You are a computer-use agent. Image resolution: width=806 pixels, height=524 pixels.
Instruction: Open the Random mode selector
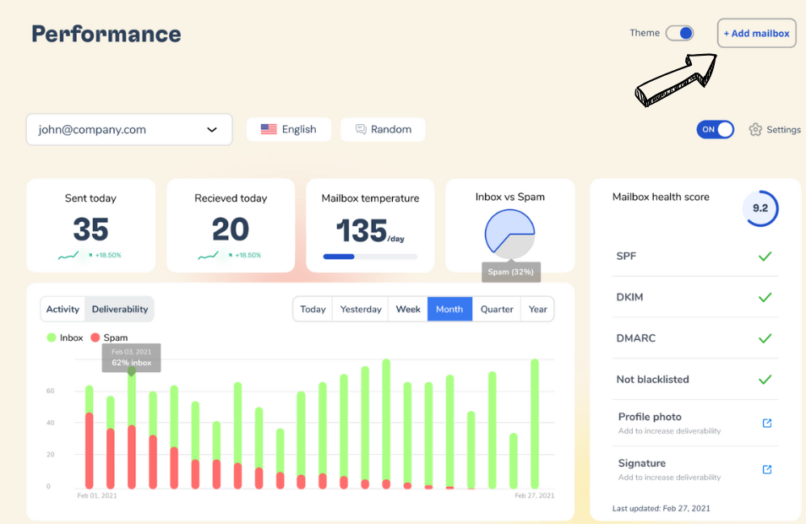383,129
